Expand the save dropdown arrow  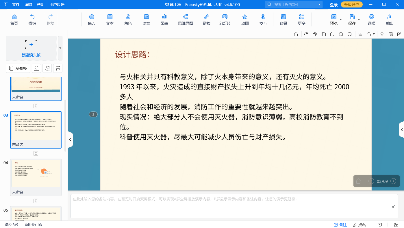(359, 20)
